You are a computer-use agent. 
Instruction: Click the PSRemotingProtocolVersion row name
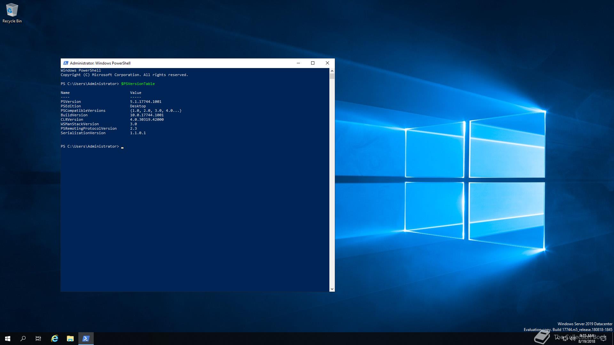coord(89,128)
